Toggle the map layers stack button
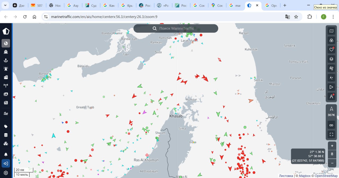 click(x=331, y=59)
